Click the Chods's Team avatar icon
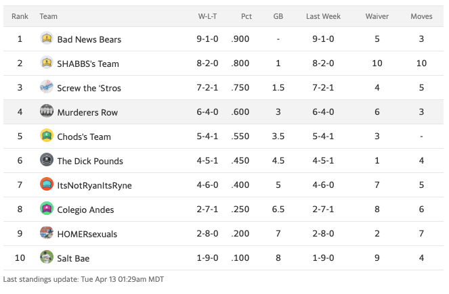This screenshot has width=449, height=294. click(47, 136)
